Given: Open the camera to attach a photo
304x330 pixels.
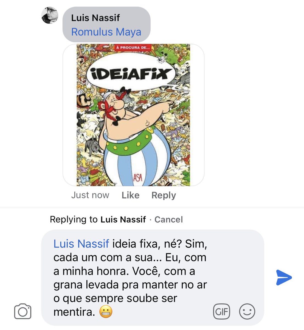Looking at the screenshot, I should click(23, 311).
